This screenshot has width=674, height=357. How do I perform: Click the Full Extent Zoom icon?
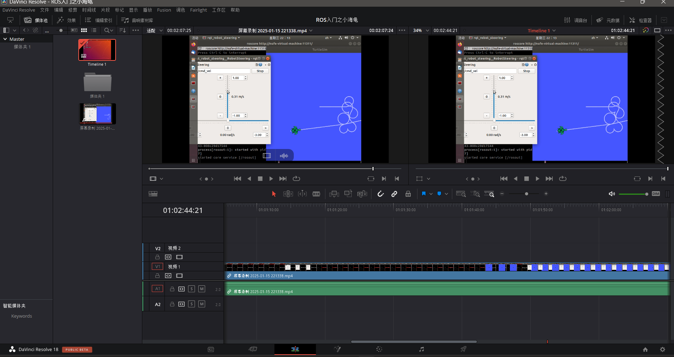coord(461,194)
